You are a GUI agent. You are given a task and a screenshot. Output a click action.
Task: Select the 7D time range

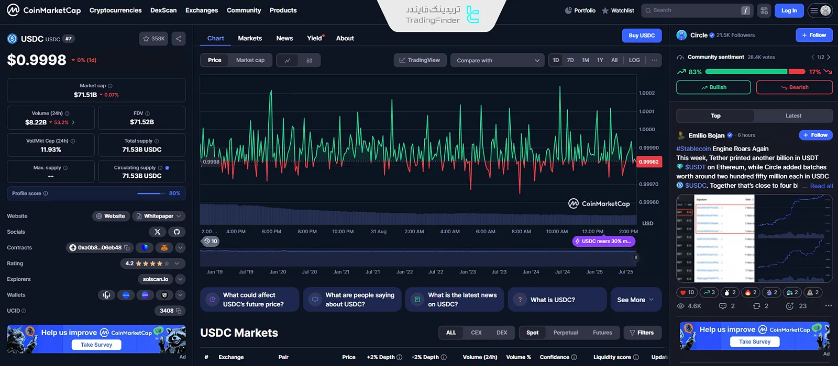[x=570, y=60]
